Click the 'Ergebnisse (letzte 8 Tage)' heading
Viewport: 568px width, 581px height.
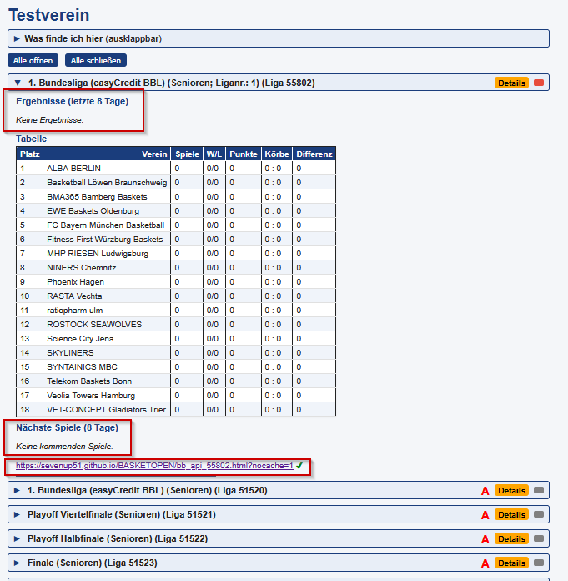73,101
